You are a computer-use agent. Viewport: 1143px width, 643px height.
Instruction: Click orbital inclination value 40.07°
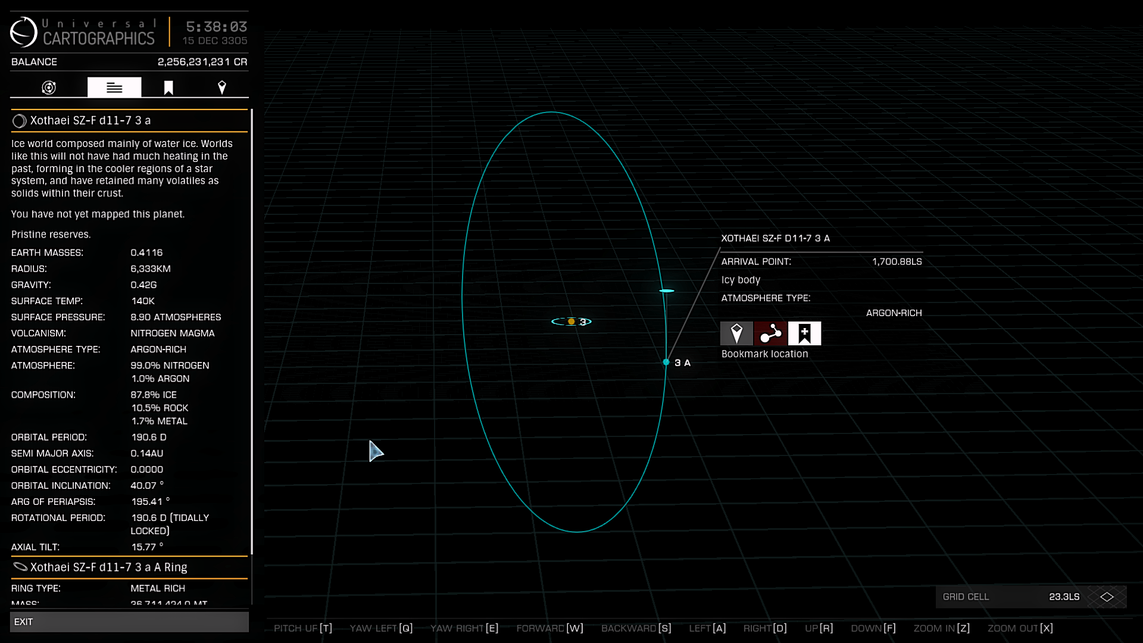click(147, 486)
